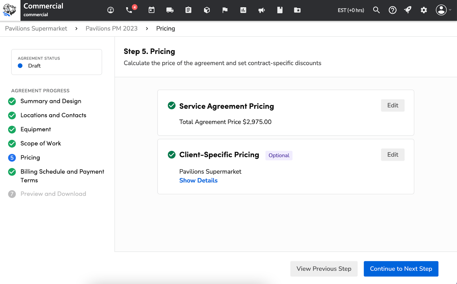
Task: Expand the user account menu chevron
Action: coord(450,10)
